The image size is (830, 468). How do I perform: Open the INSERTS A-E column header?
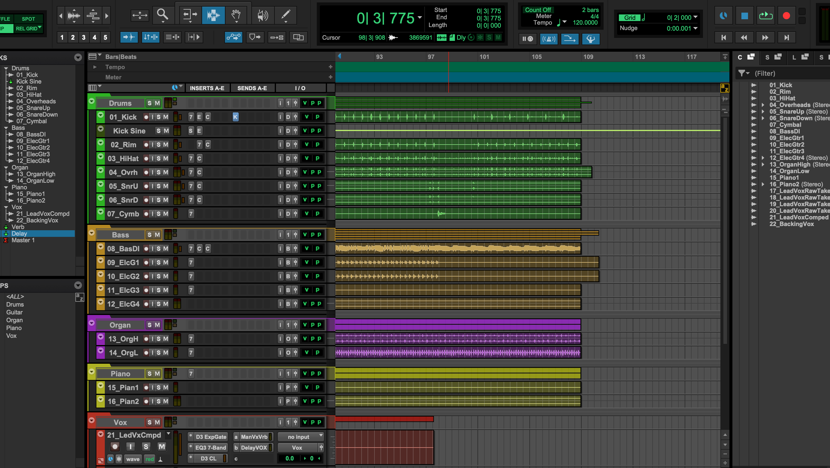[207, 88]
